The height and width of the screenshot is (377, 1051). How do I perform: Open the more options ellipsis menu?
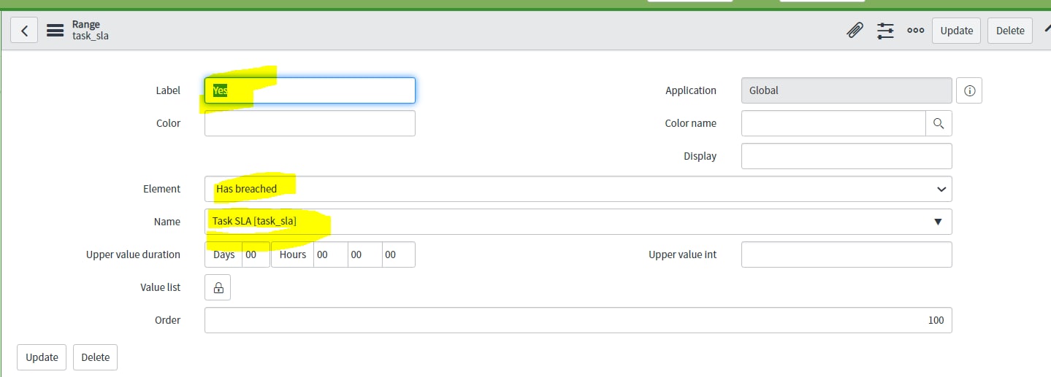coord(915,31)
